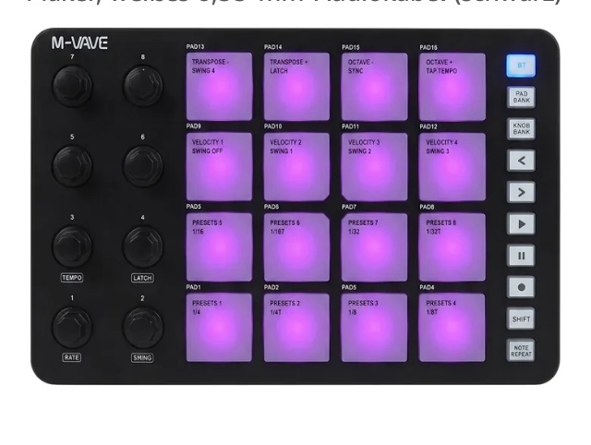This screenshot has height=445, width=591.
Task: Hit the VELOCITY 4 SWING 3 pad
Action: pos(452,166)
